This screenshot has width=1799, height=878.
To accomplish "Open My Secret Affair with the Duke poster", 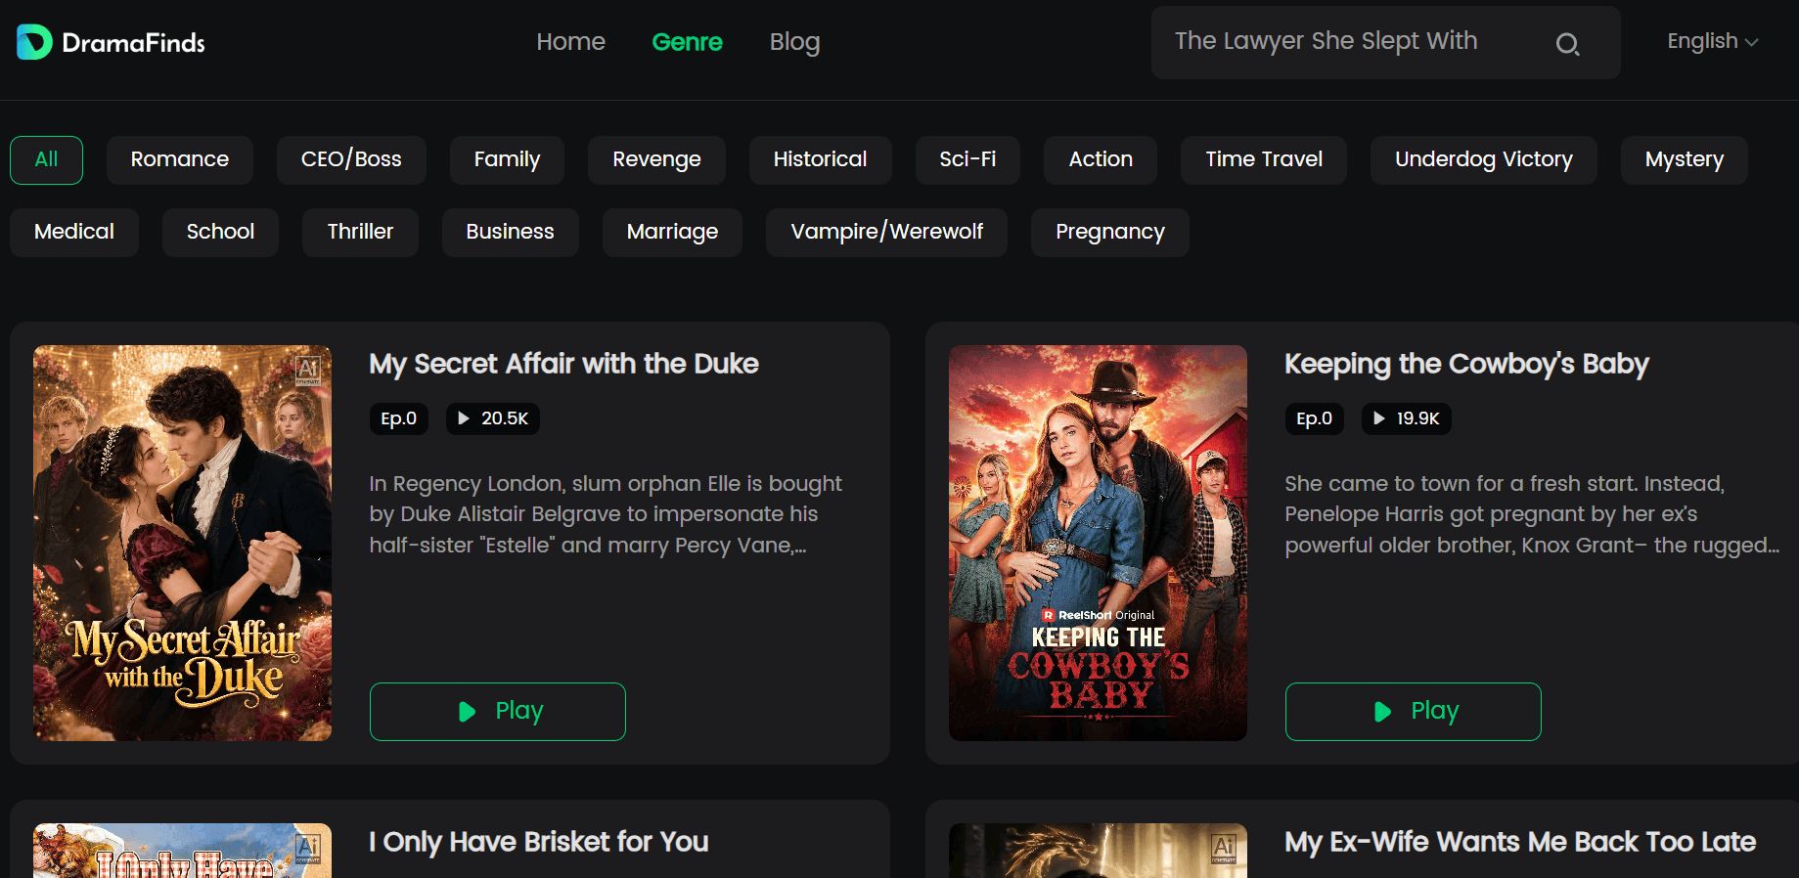I will tap(182, 543).
